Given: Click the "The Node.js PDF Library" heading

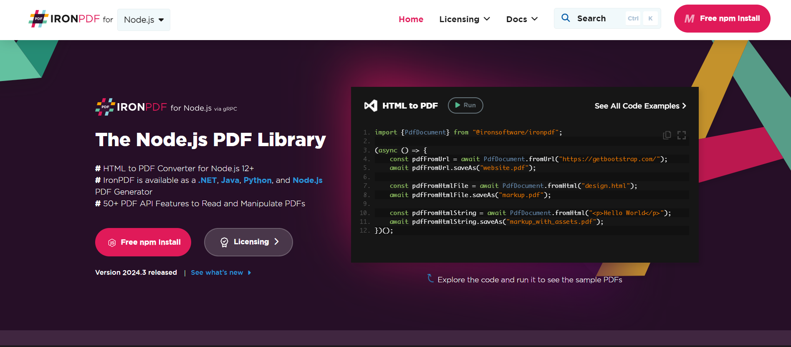Looking at the screenshot, I should [210, 140].
